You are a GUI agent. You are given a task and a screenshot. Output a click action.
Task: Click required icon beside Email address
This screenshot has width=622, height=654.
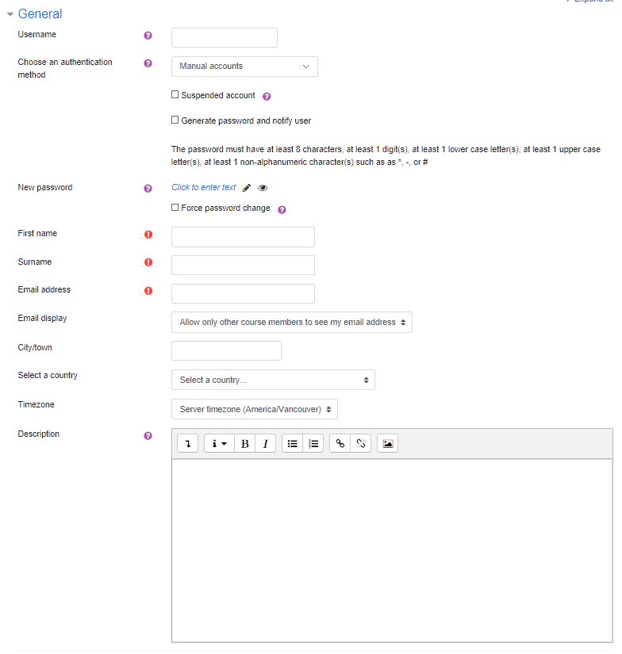pyautogui.click(x=148, y=291)
